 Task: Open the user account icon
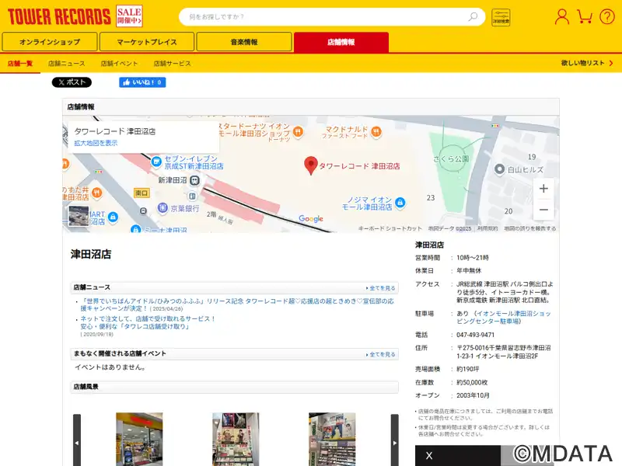[x=561, y=16]
